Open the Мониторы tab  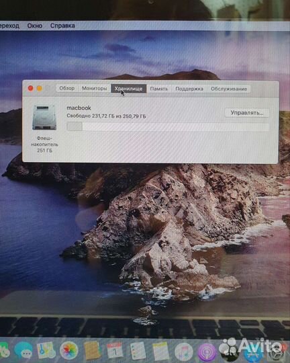click(x=95, y=89)
